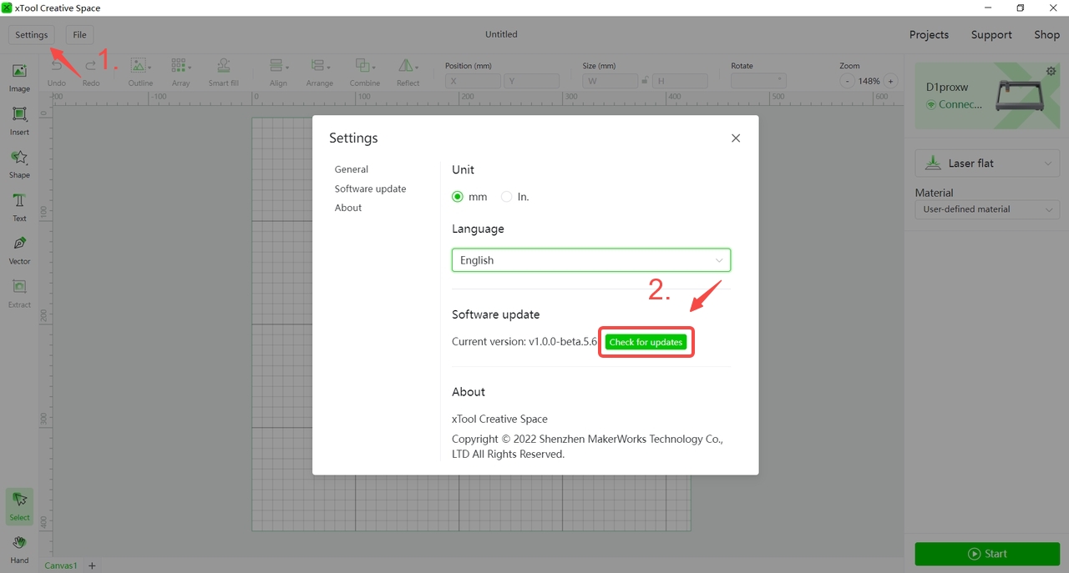This screenshot has width=1069, height=573.
Task: Undo the last action
Action: coord(57,72)
